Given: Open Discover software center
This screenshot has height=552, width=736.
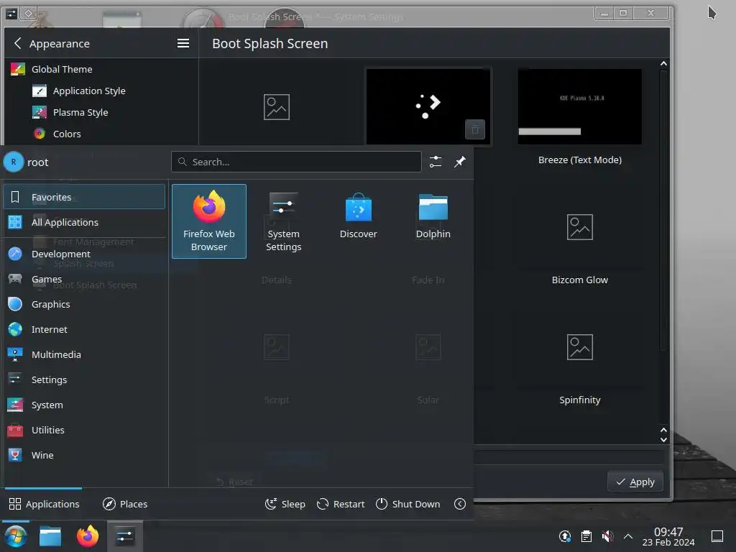Looking at the screenshot, I should 358,221.
